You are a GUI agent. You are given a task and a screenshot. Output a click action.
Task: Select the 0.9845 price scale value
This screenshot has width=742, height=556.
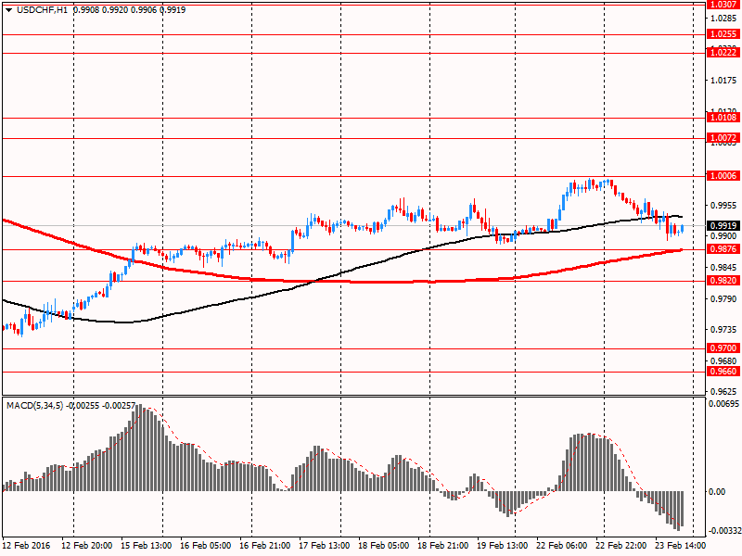click(x=723, y=268)
